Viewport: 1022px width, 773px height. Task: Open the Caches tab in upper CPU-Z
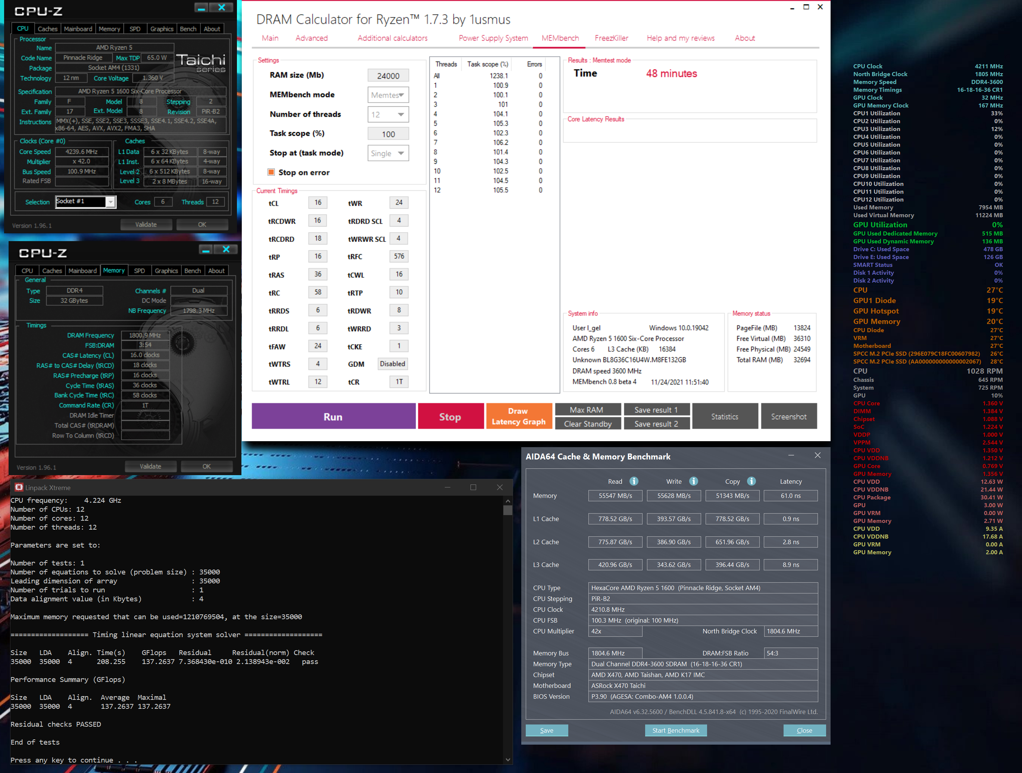[x=48, y=29]
